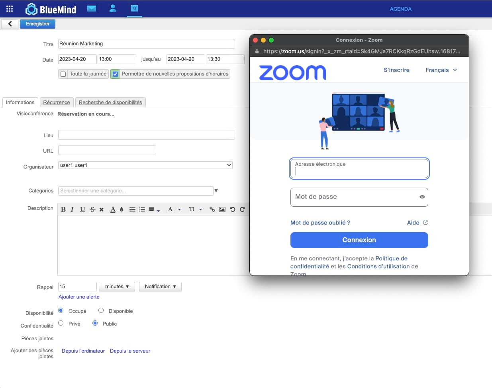Switch to the Informations tab
Image resolution: width=492 pixels, height=388 pixels.
click(20, 103)
